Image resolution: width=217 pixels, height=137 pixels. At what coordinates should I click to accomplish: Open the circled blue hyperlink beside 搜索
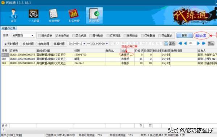[201, 36]
